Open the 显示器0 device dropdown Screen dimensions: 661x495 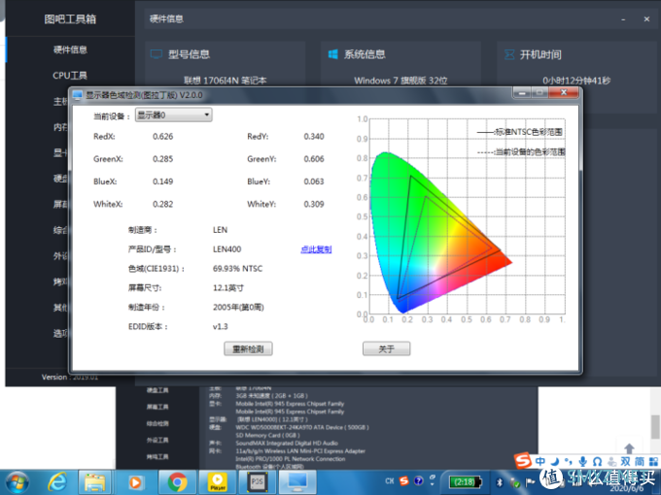173,115
